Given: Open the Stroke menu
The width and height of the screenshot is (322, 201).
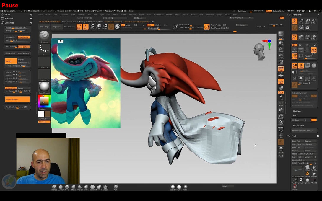Looking at the screenshot, I should (185, 14).
